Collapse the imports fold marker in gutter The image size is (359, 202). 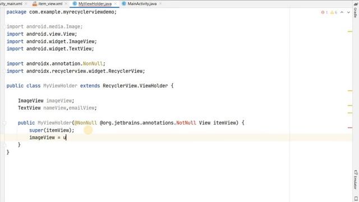[x=4, y=26]
